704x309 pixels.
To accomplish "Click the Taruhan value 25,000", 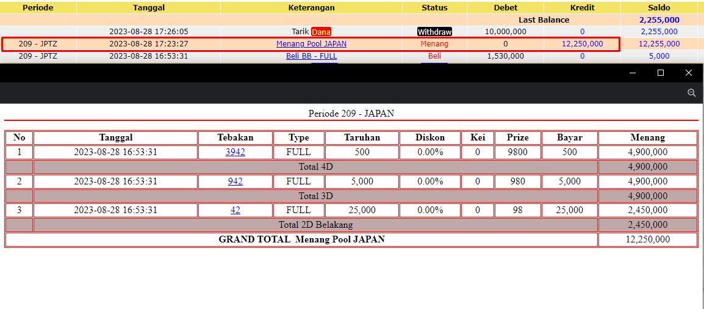I will click(x=362, y=209).
